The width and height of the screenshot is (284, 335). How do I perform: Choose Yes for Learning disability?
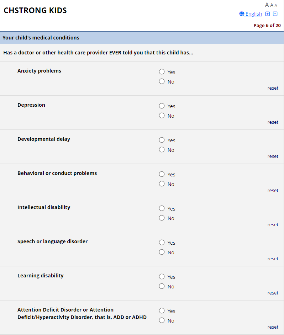pos(162,277)
